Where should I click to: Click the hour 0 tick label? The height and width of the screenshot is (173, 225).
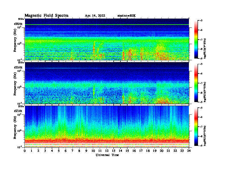[x=25, y=151]
